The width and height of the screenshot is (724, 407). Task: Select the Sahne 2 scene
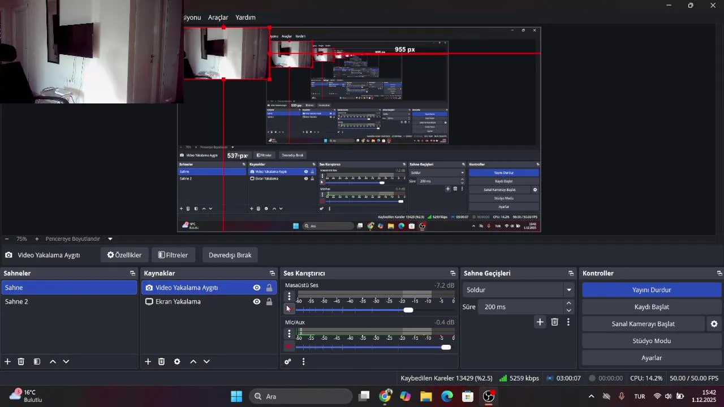coord(69,302)
